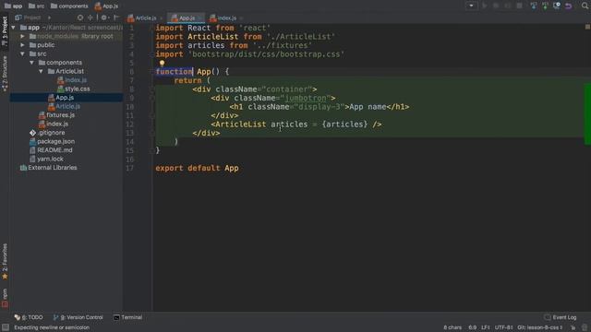Click the VCS Commit changes icon

pos(545,6)
